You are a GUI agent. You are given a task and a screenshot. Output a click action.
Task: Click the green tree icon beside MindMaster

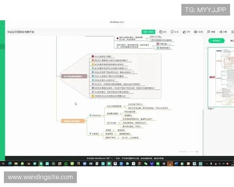tap(89, 115)
